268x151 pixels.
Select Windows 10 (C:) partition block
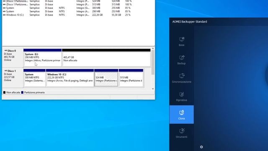click(70, 78)
